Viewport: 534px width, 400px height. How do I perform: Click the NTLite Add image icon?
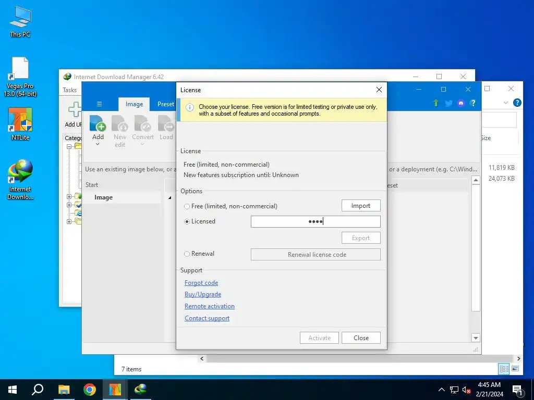click(98, 123)
